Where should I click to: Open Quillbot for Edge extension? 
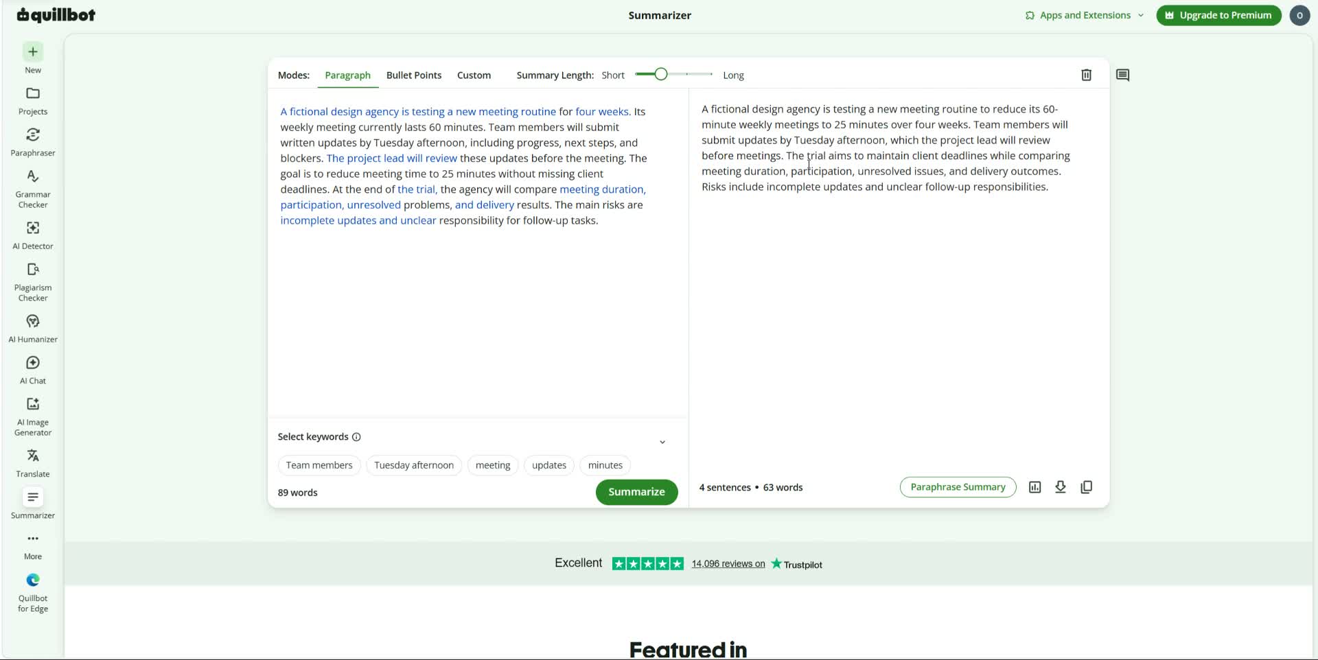coord(32,593)
